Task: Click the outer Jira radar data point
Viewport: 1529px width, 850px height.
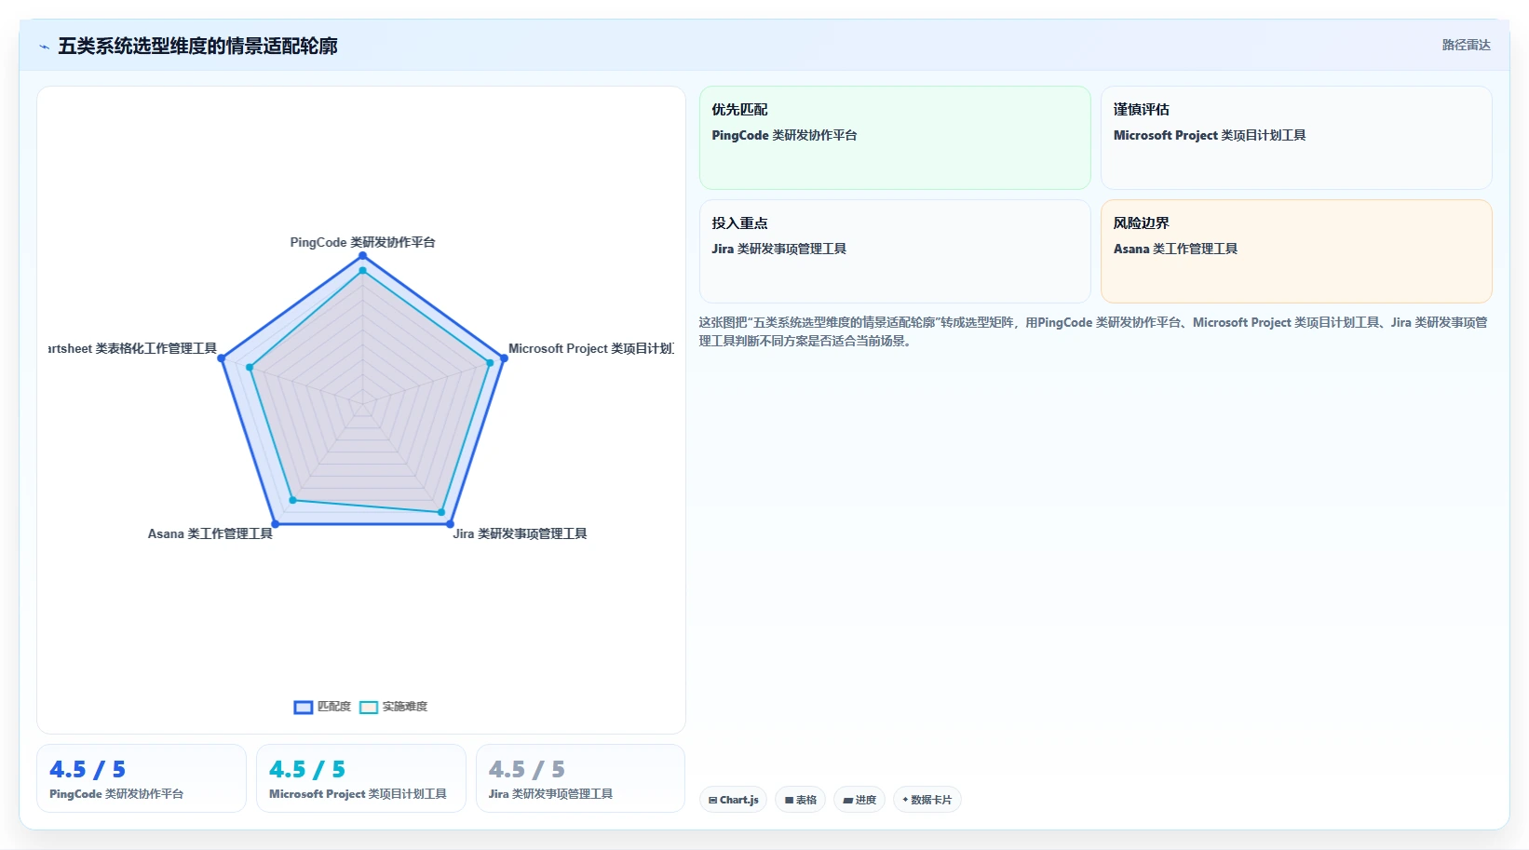Action: click(x=450, y=524)
